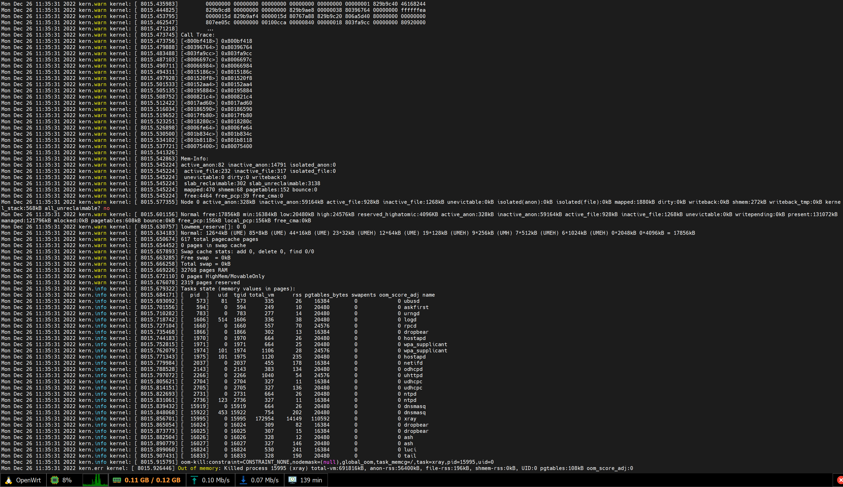
Task: Click the 'Call Trace:' log line
Action: [198, 35]
